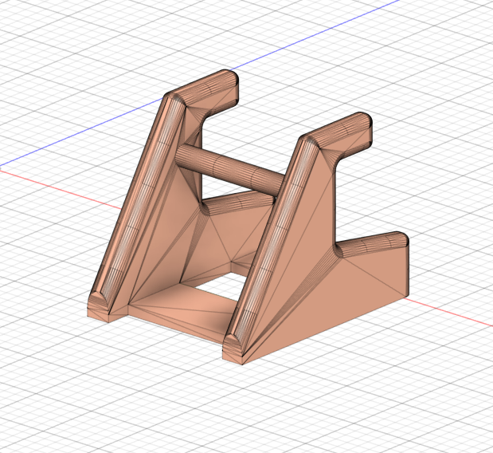Select the cylindrical crossbar between the rails
Screen dimensions: 493x453
[x=229, y=170]
